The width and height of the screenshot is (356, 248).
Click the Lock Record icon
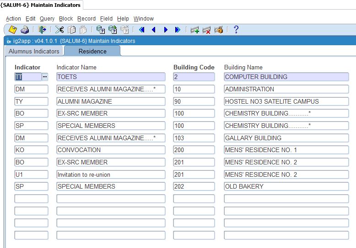coord(219,30)
